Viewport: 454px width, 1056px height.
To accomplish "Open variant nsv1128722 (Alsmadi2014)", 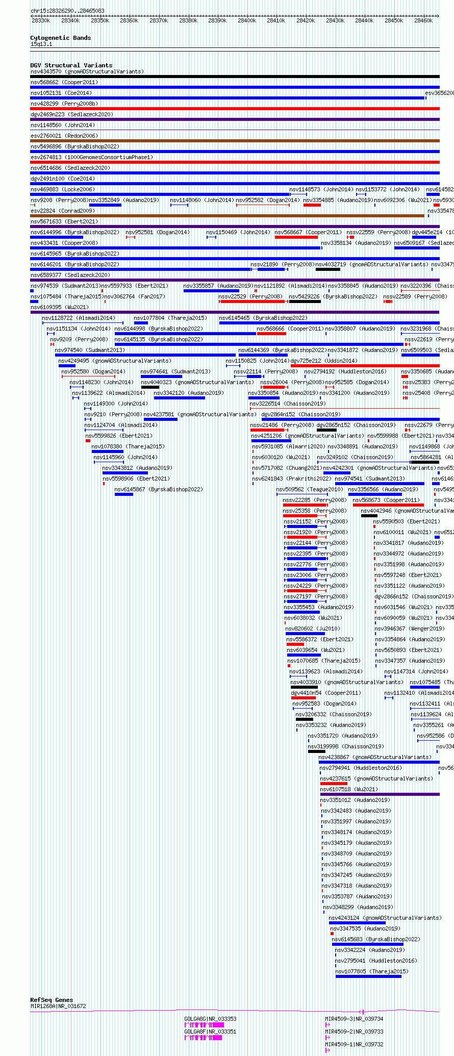I will pos(79,318).
